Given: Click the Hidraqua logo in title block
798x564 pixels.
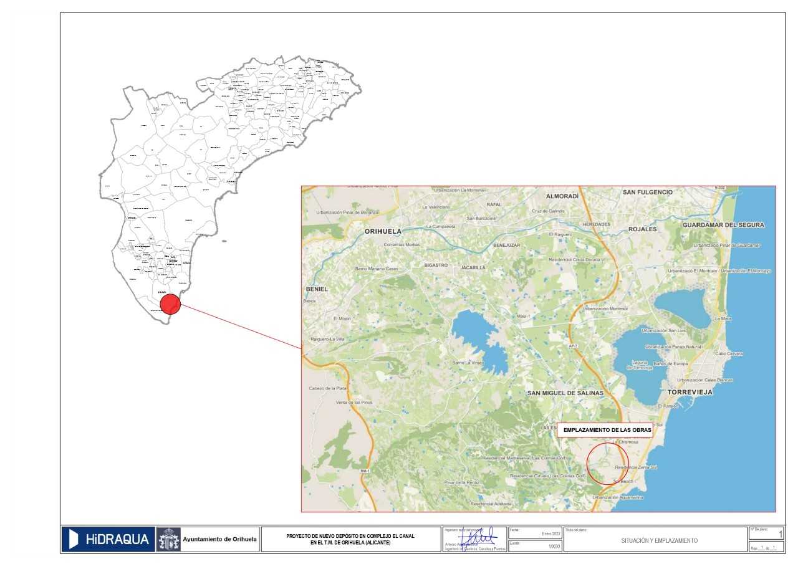Looking at the screenshot, I should [x=108, y=539].
